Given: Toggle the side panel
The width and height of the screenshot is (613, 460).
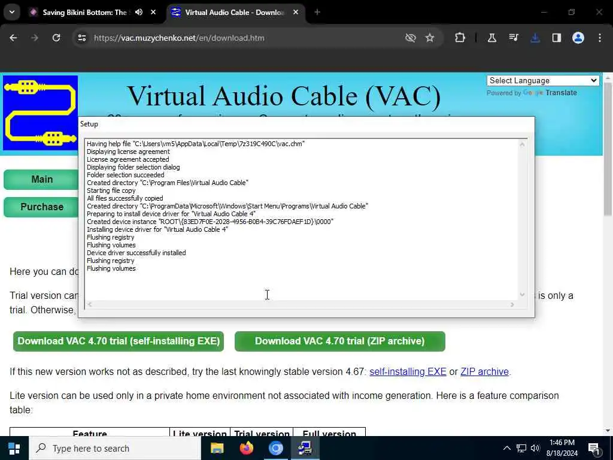Looking at the screenshot, I should point(557,38).
